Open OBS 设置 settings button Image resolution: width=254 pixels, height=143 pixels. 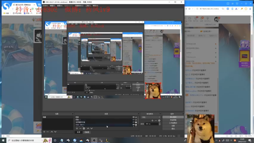[173, 126]
